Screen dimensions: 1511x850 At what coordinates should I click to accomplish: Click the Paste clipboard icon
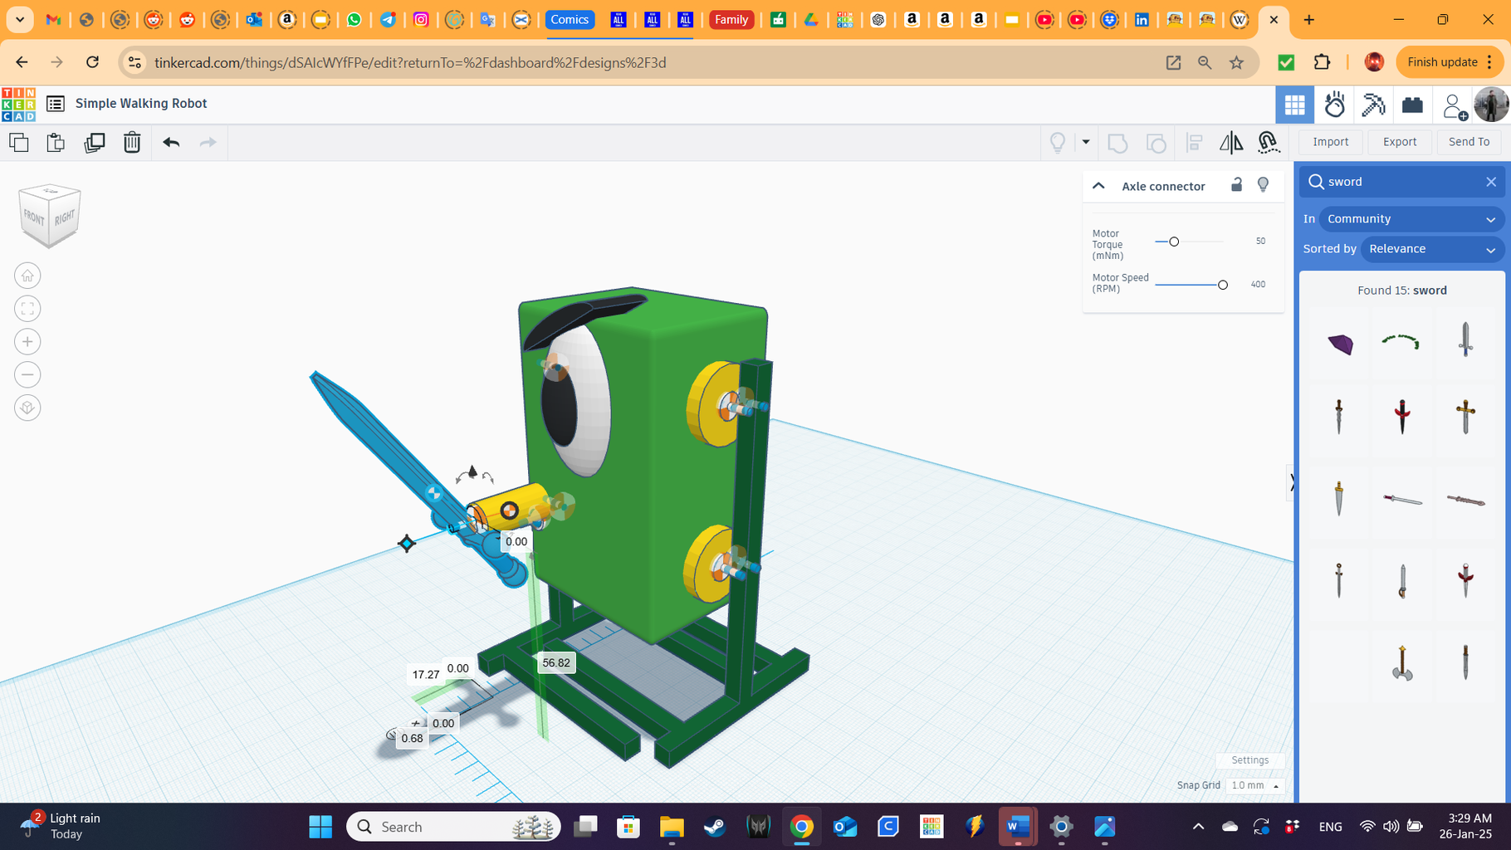point(56,143)
